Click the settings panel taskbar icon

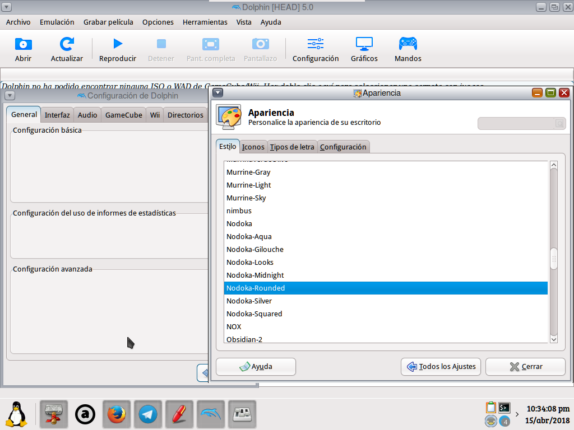[x=242, y=415]
